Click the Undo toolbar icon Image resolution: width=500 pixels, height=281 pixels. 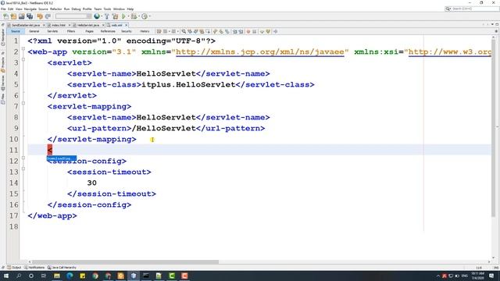point(40,16)
